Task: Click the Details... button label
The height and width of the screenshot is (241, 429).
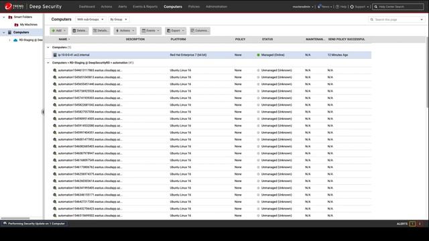Action: (x=103, y=31)
